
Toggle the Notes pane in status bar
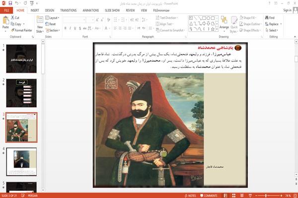pyautogui.click(x=190, y=196)
